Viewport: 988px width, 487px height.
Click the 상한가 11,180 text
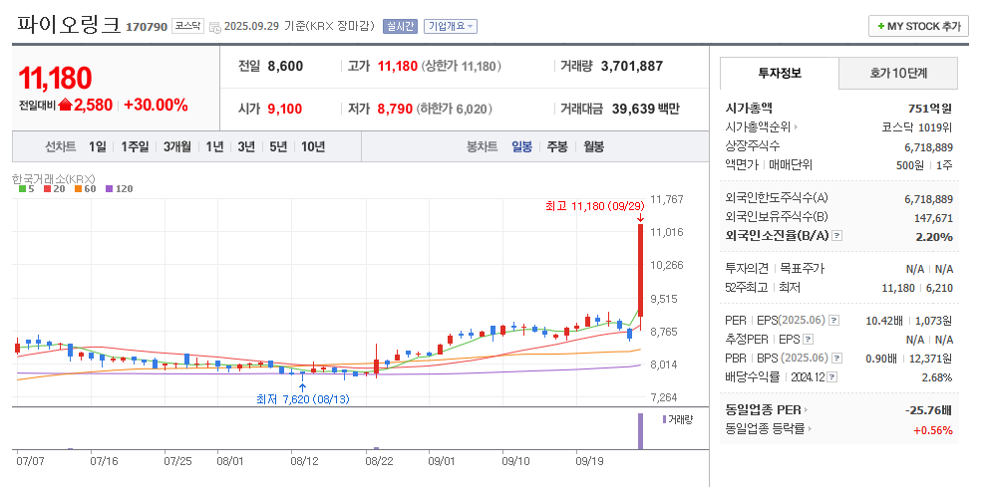[x=462, y=66]
